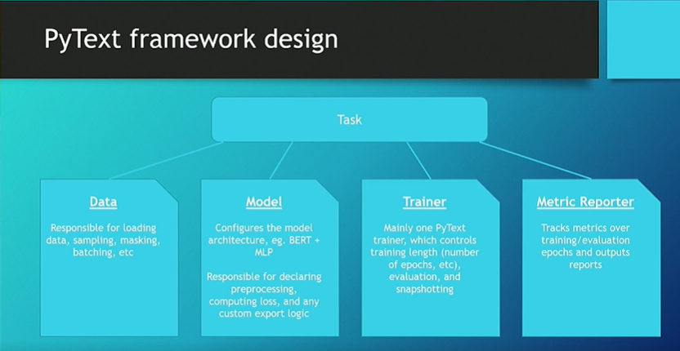Click the 'PyText framework design' slide title
This screenshot has width=680, height=351.
click(190, 39)
